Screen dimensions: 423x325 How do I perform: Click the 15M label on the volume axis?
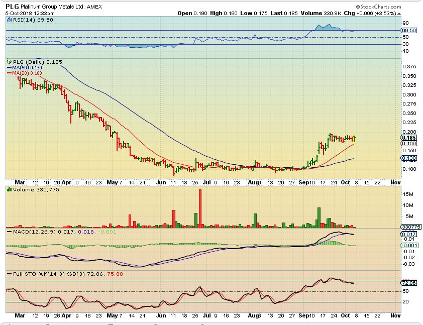click(408, 194)
